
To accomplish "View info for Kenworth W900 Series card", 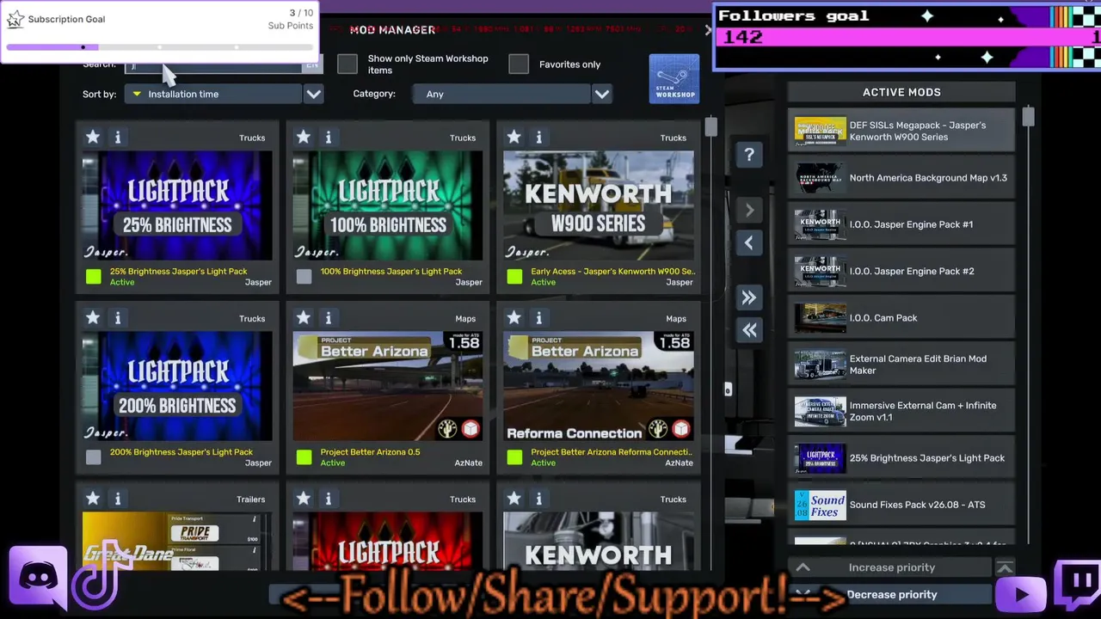I will pos(539,137).
